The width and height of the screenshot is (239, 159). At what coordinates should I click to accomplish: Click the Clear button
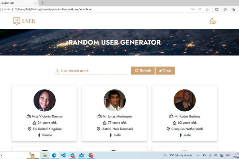click(x=165, y=71)
